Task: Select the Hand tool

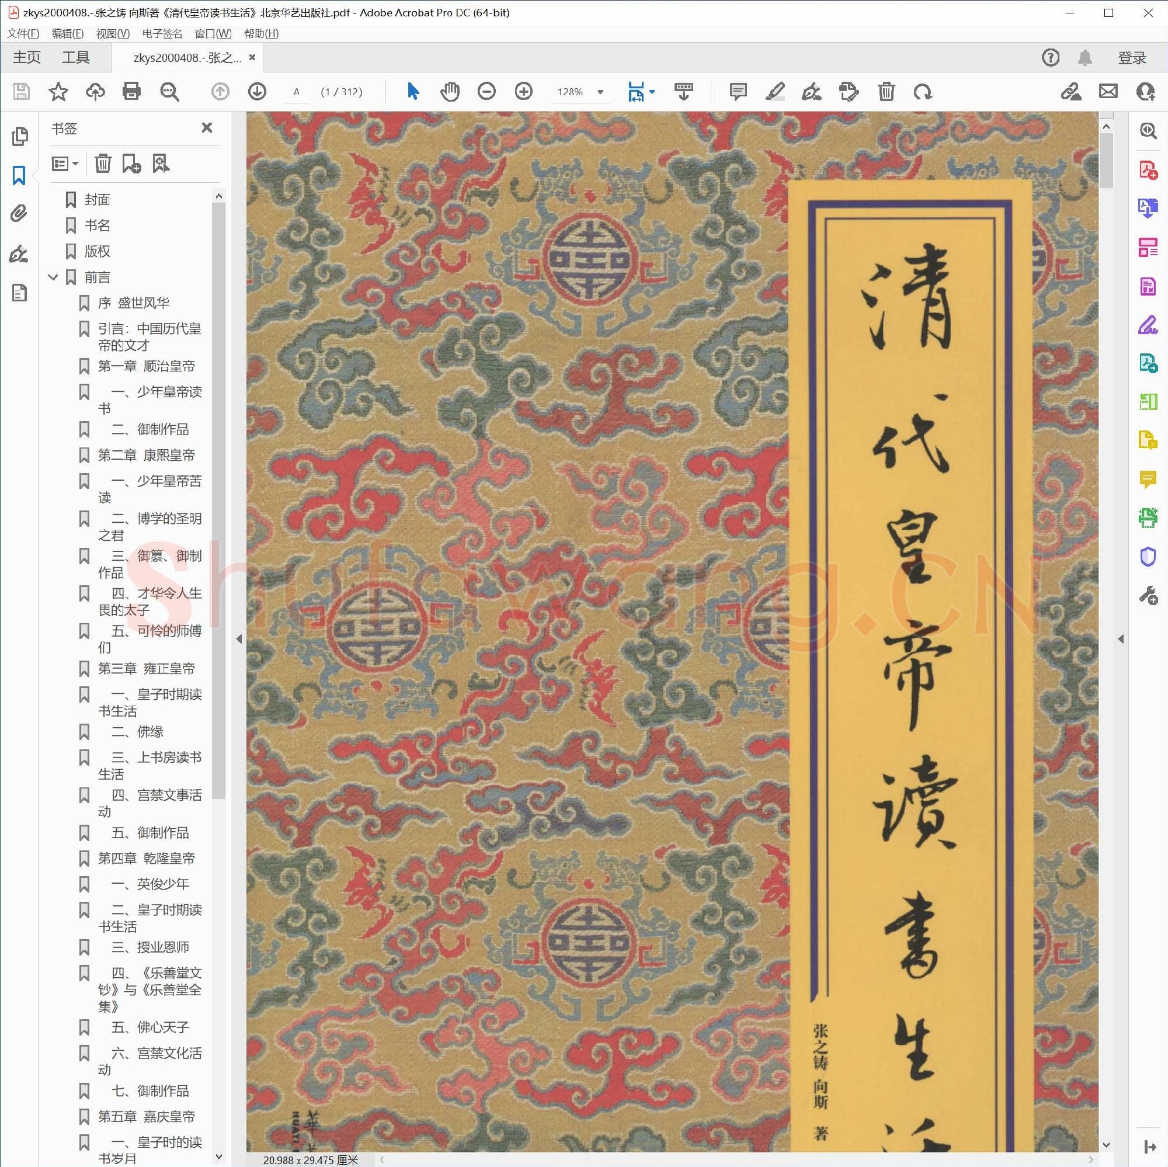Action: pos(450,91)
